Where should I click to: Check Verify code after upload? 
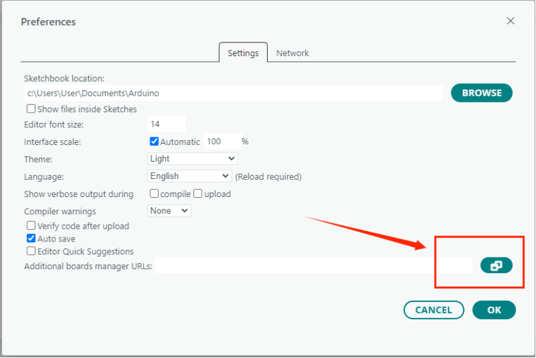[x=31, y=226]
